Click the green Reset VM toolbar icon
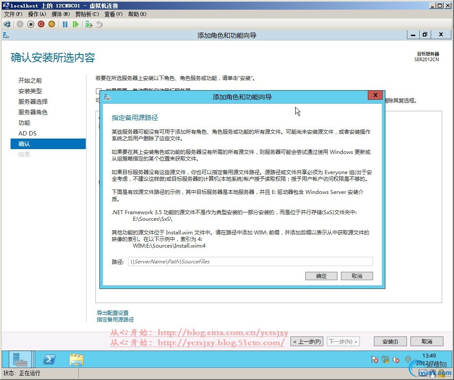Screen dimensions: 454x380 (x=76, y=24)
